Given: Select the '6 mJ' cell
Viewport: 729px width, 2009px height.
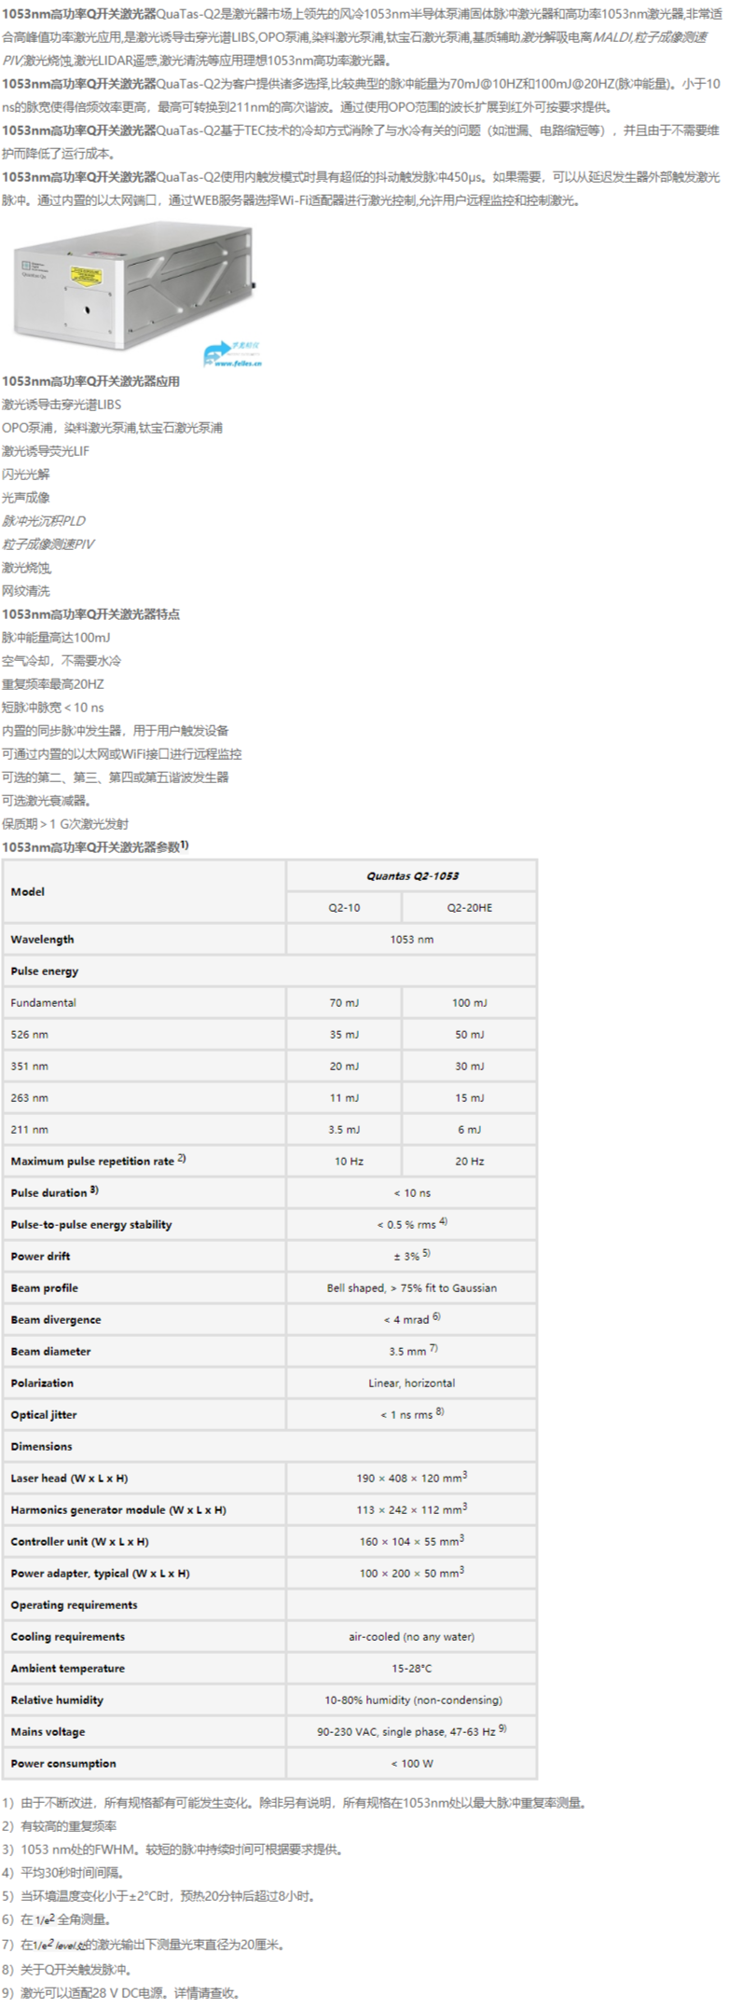Looking at the screenshot, I should (x=469, y=1129).
